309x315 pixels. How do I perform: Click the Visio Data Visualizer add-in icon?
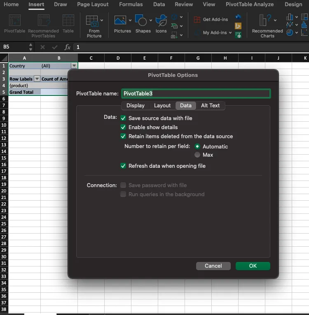pos(239,17)
